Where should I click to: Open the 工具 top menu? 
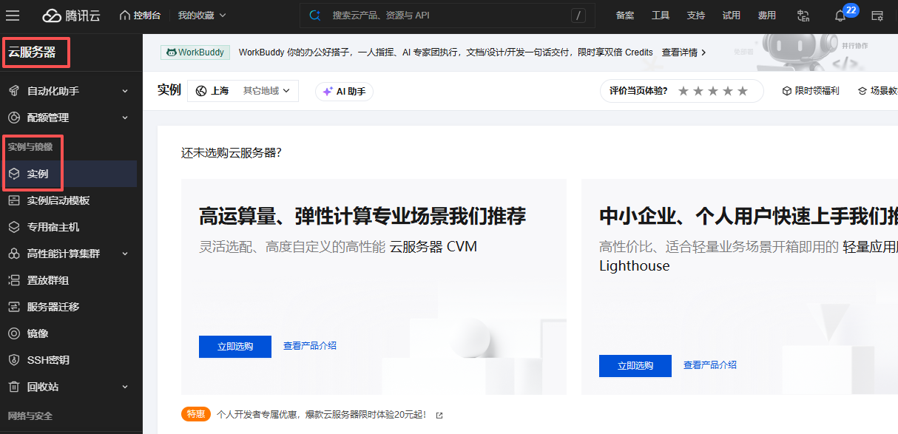661,16
